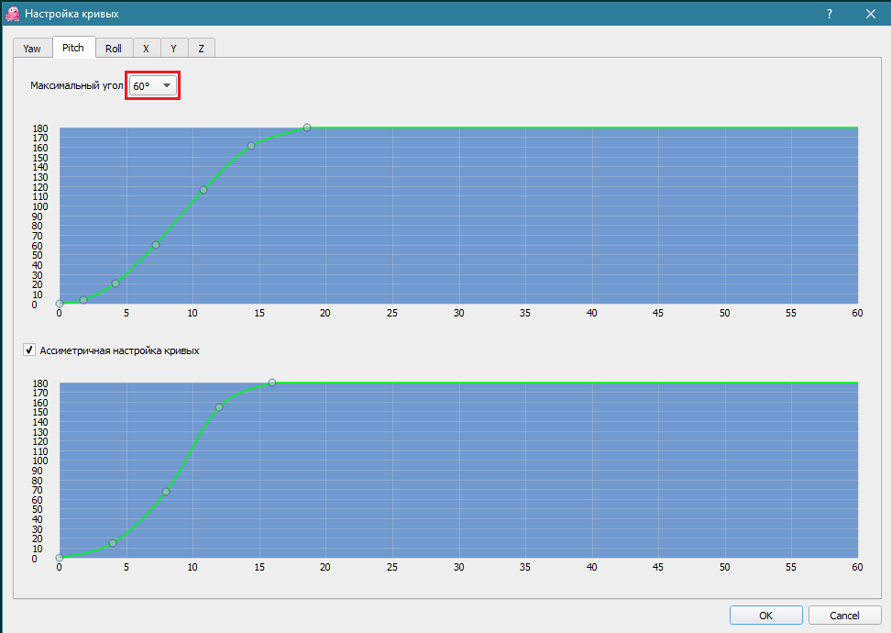Switch to the Yaw tab
Screen dimensions: 891x633
coord(32,49)
